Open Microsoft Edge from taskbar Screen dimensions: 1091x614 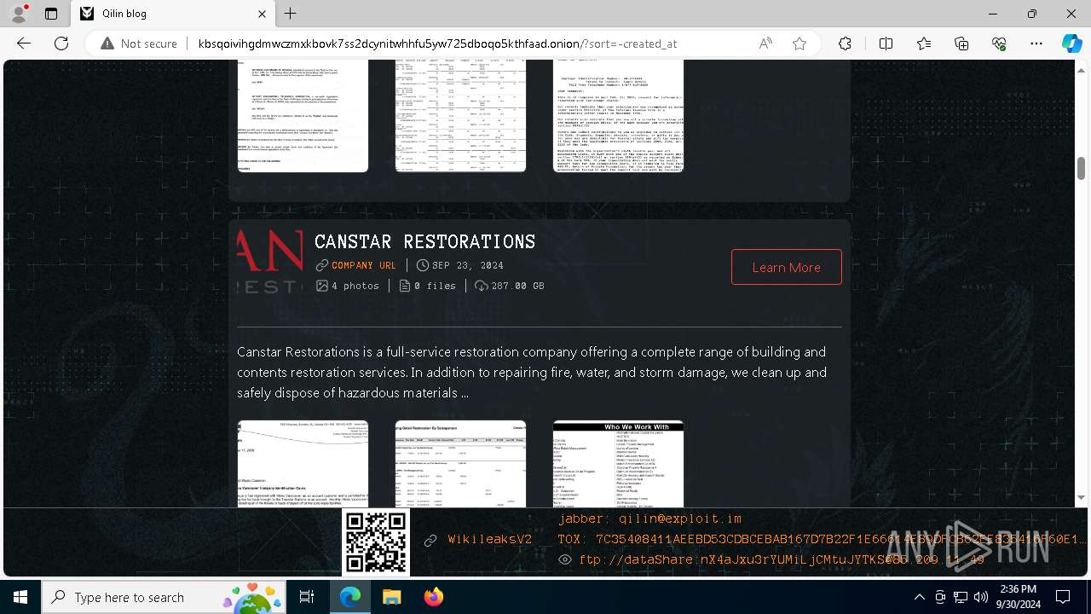point(350,597)
